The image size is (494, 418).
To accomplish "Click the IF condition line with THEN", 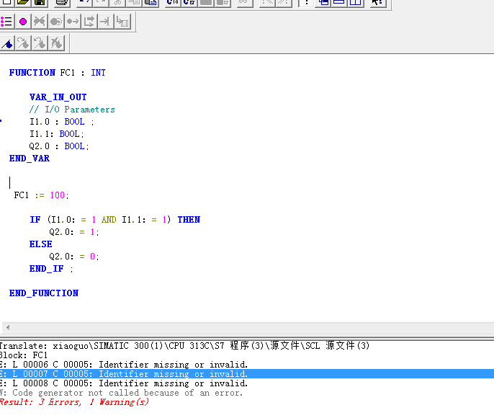I will 114,220.
